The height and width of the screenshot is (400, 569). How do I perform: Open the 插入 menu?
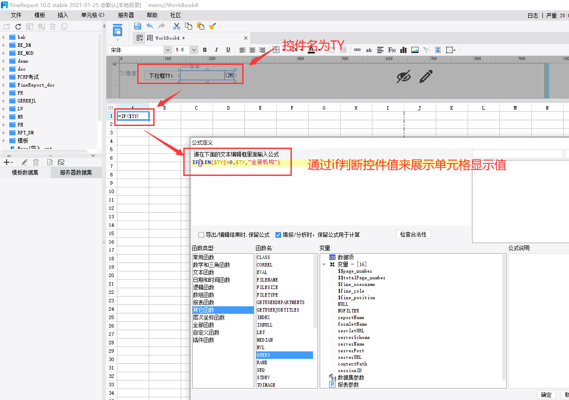[x=63, y=15]
